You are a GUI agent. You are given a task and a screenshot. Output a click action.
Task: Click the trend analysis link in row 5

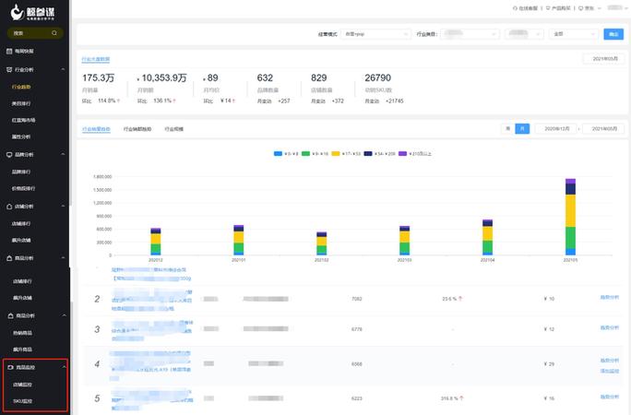coord(609,397)
